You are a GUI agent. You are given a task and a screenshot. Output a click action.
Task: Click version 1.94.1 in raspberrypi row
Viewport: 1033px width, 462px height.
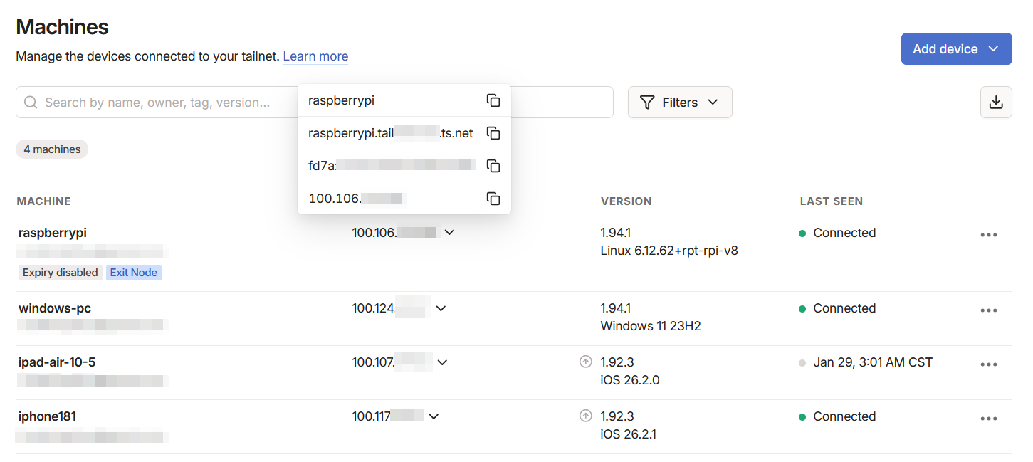tap(616, 233)
